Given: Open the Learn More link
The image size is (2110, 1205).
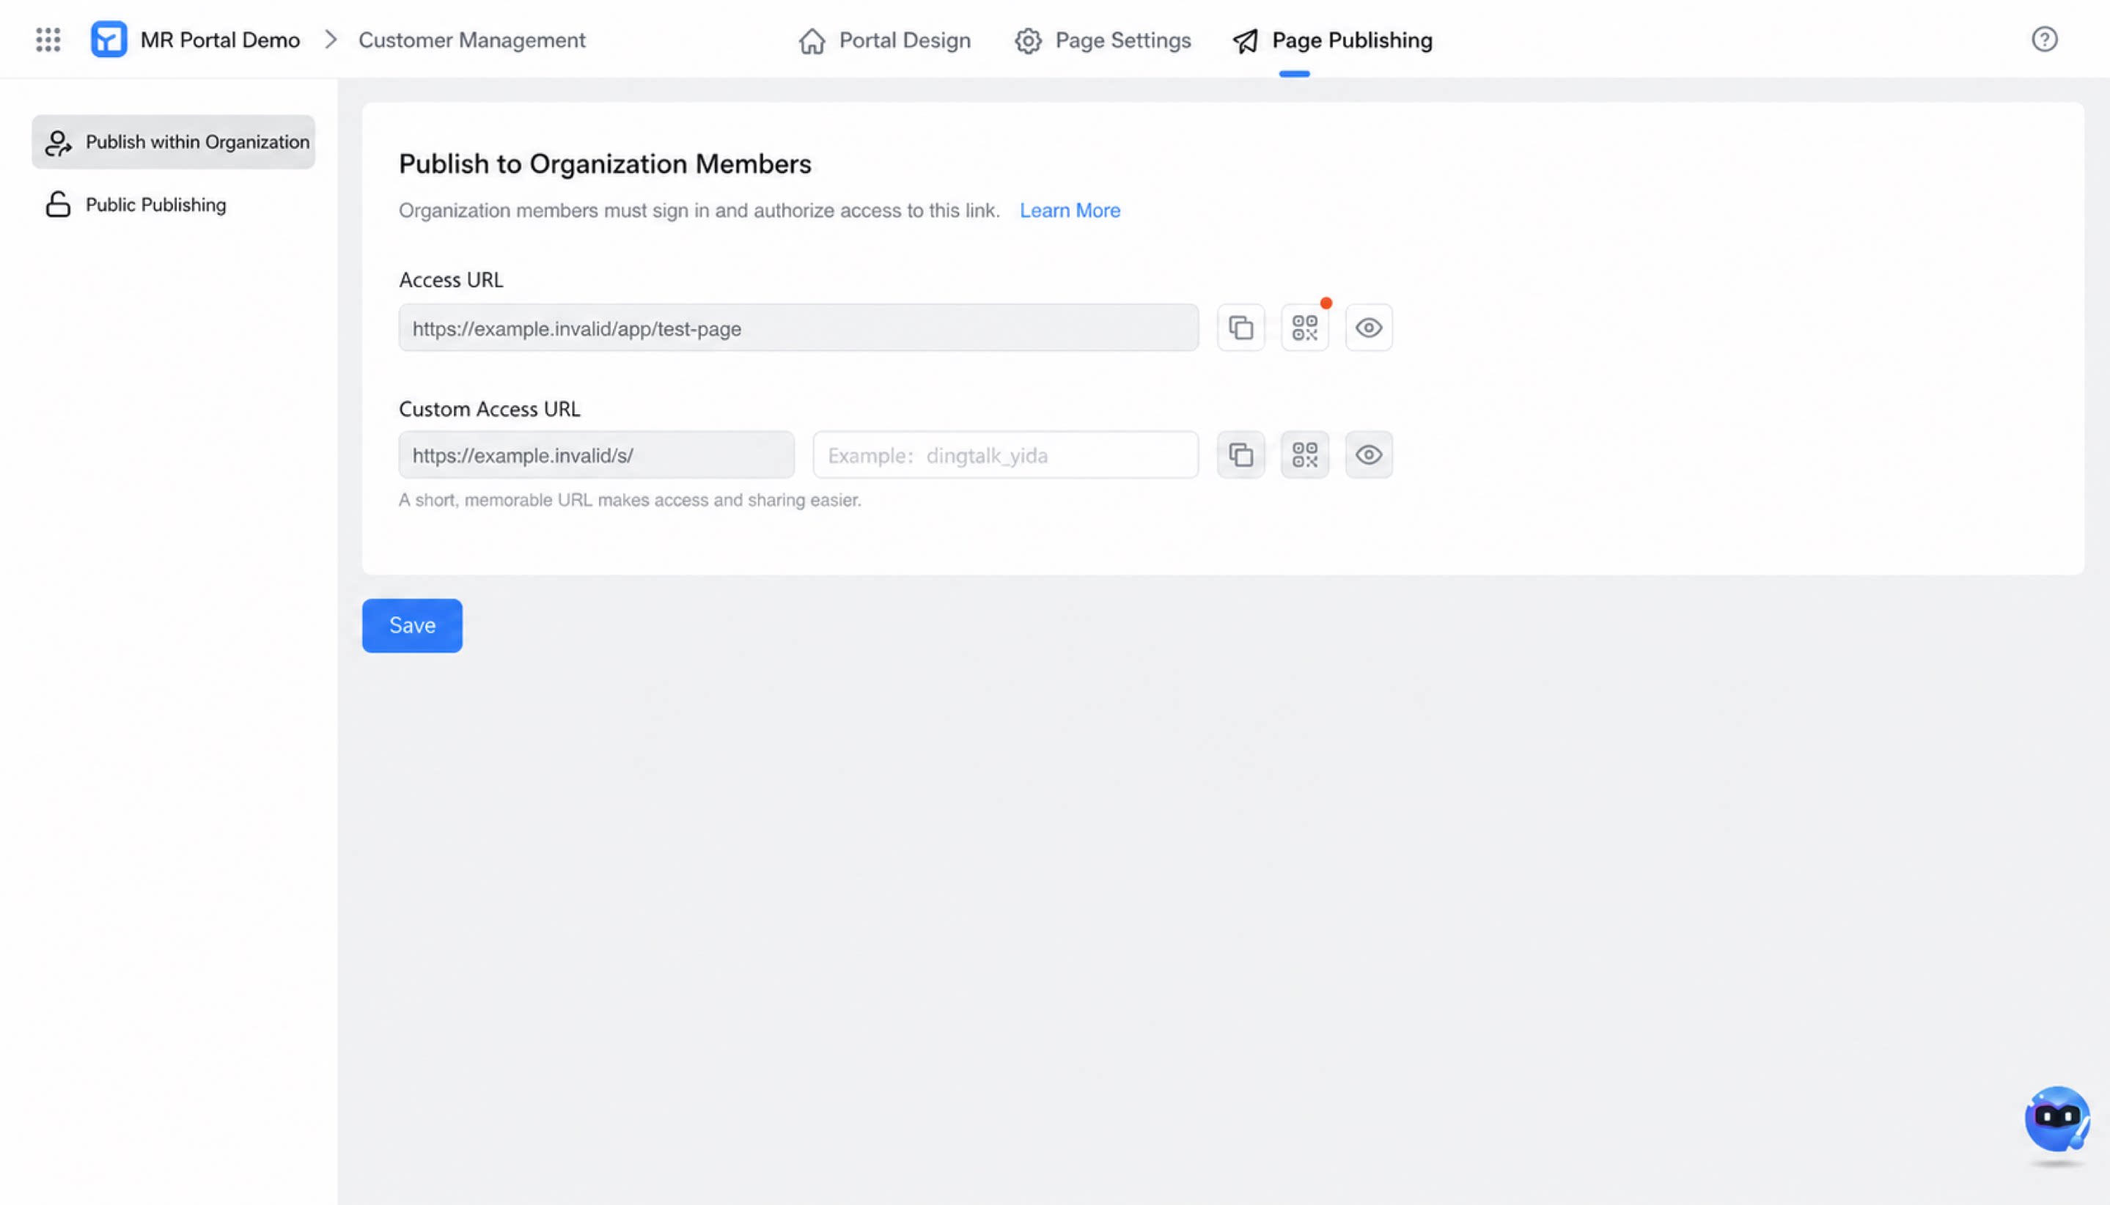Looking at the screenshot, I should point(1070,210).
